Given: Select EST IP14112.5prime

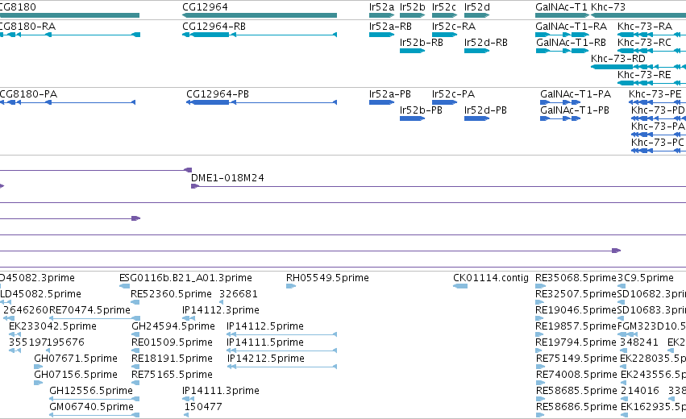Looking at the screenshot, I should click(x=265, y=326).
